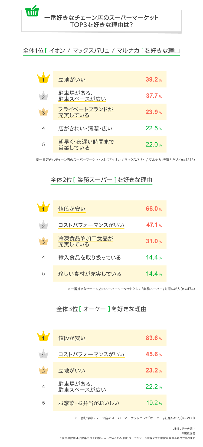
Task: Click the bronze crown in the オーケー ranking
Action: coord(43,370)
